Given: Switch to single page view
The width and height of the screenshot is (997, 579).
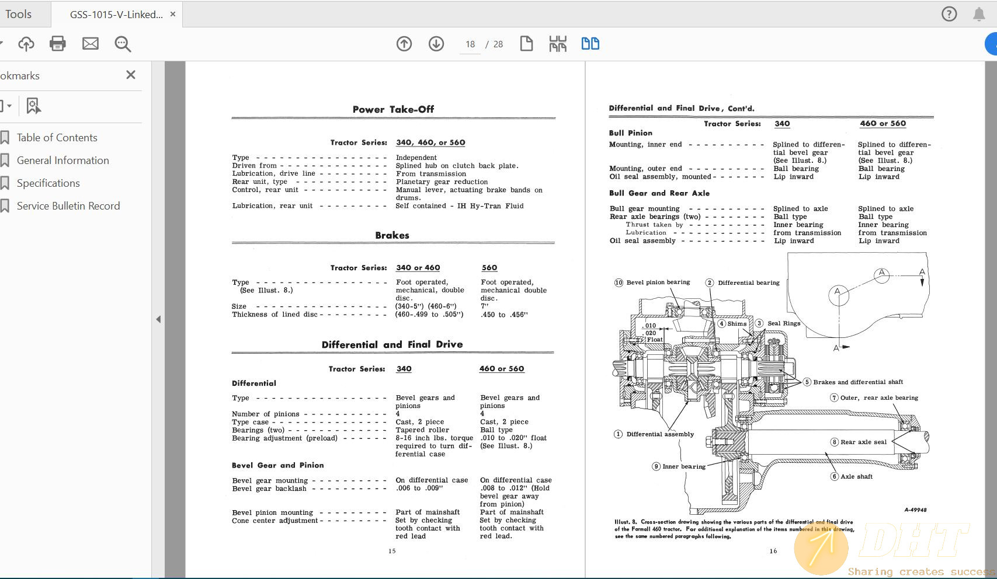Looking at the screenshot, I should [x=526, y=44].
